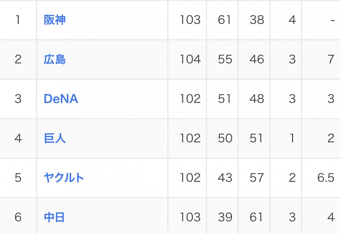Open the 中日 team link
This screenshot has height=234, width=340.
click(x=54, y=217)
